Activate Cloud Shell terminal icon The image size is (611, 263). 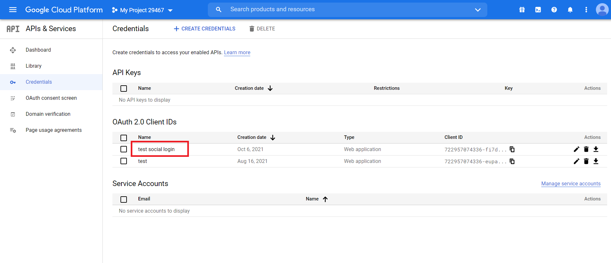(x=538, y=10)
